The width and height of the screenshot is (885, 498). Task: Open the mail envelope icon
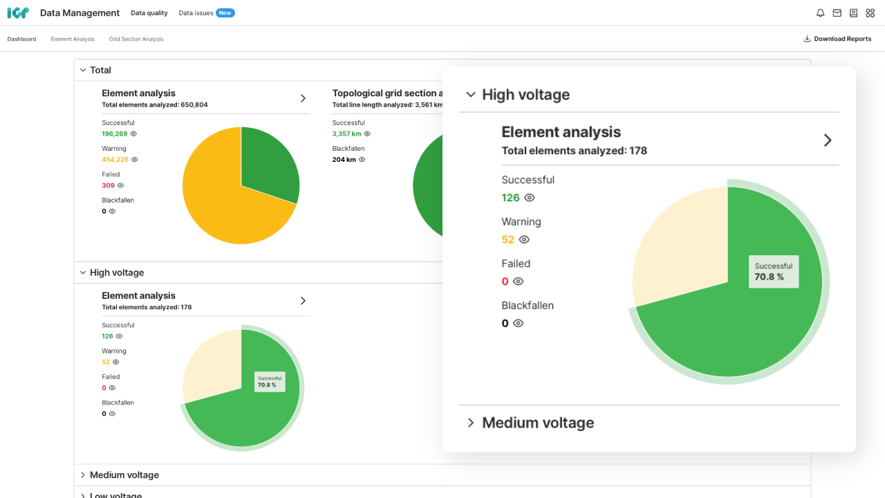pos(837,13)
